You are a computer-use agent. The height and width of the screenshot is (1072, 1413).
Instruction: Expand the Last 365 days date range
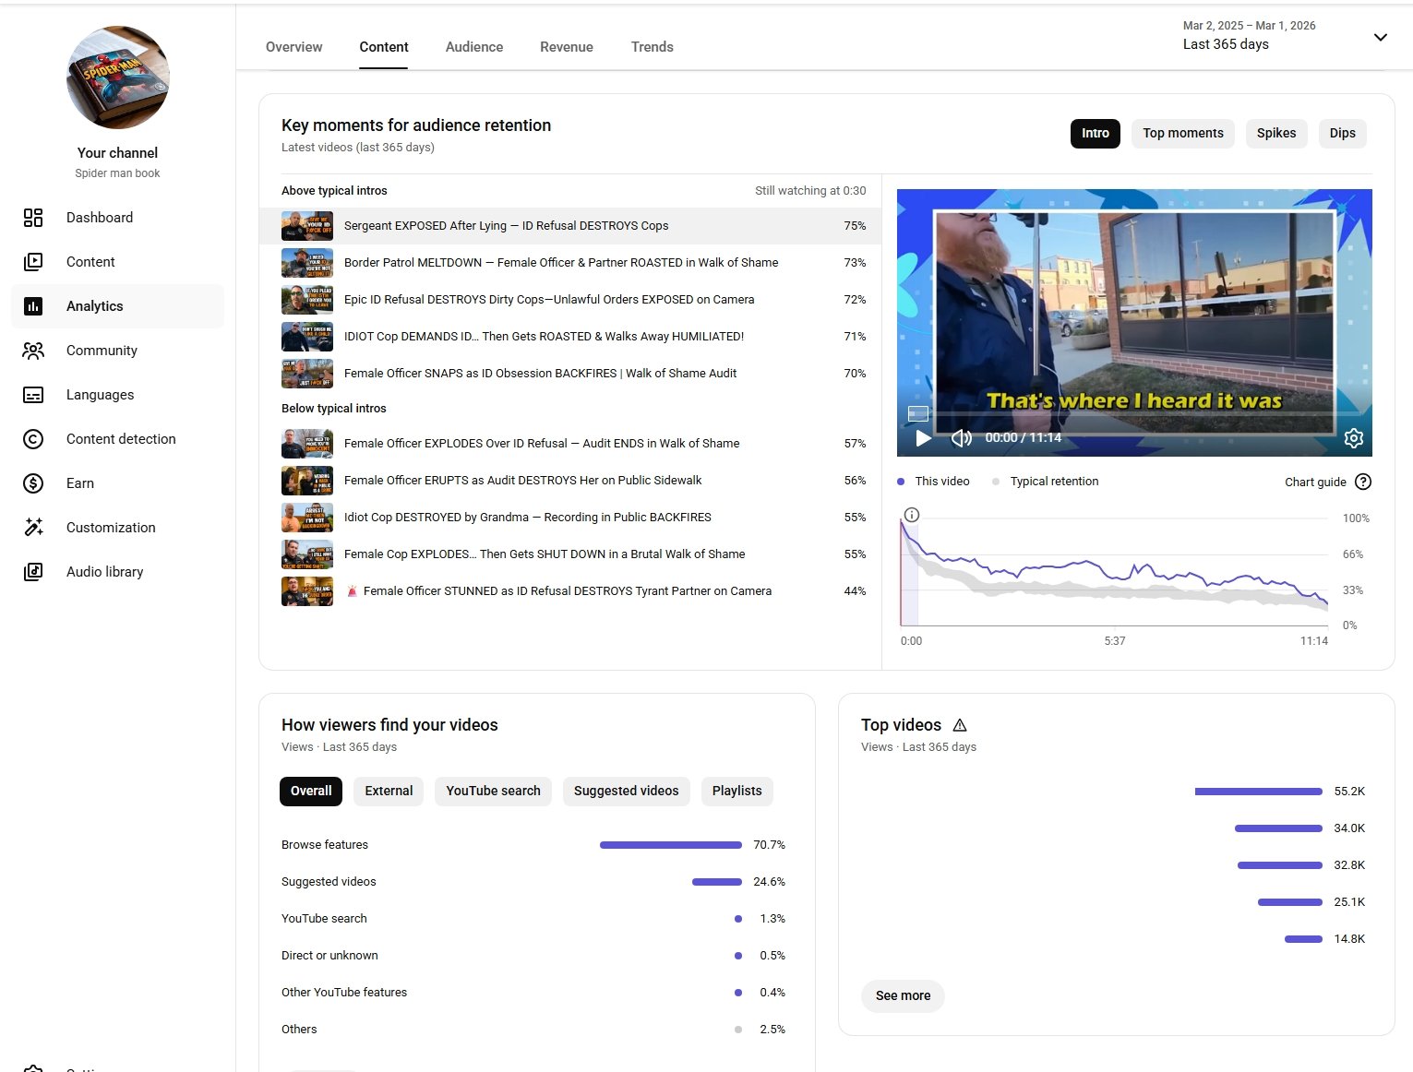tap(1380, 38)
